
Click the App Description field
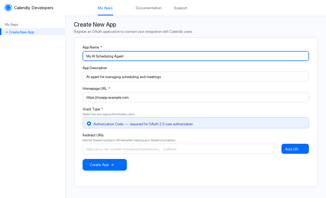pos(196,76)
